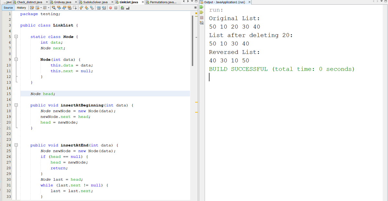388x201 pixels.
Task: Collapse insertAtBeginning method fold marker
Action: 16,105
